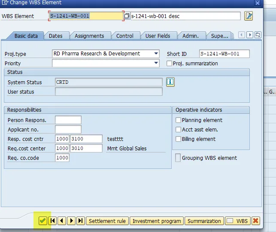Screen dimensions: 276x232
Task: Click the Applicant no. field
Action: click(68, 129)
